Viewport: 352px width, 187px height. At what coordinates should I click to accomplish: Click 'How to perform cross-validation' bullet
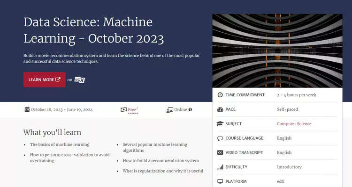click(x=70, y=158)
